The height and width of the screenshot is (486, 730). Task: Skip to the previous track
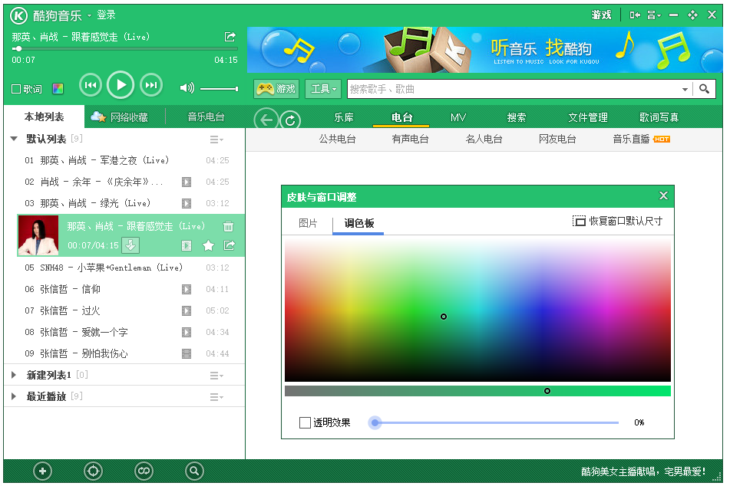tap(91, 85)
